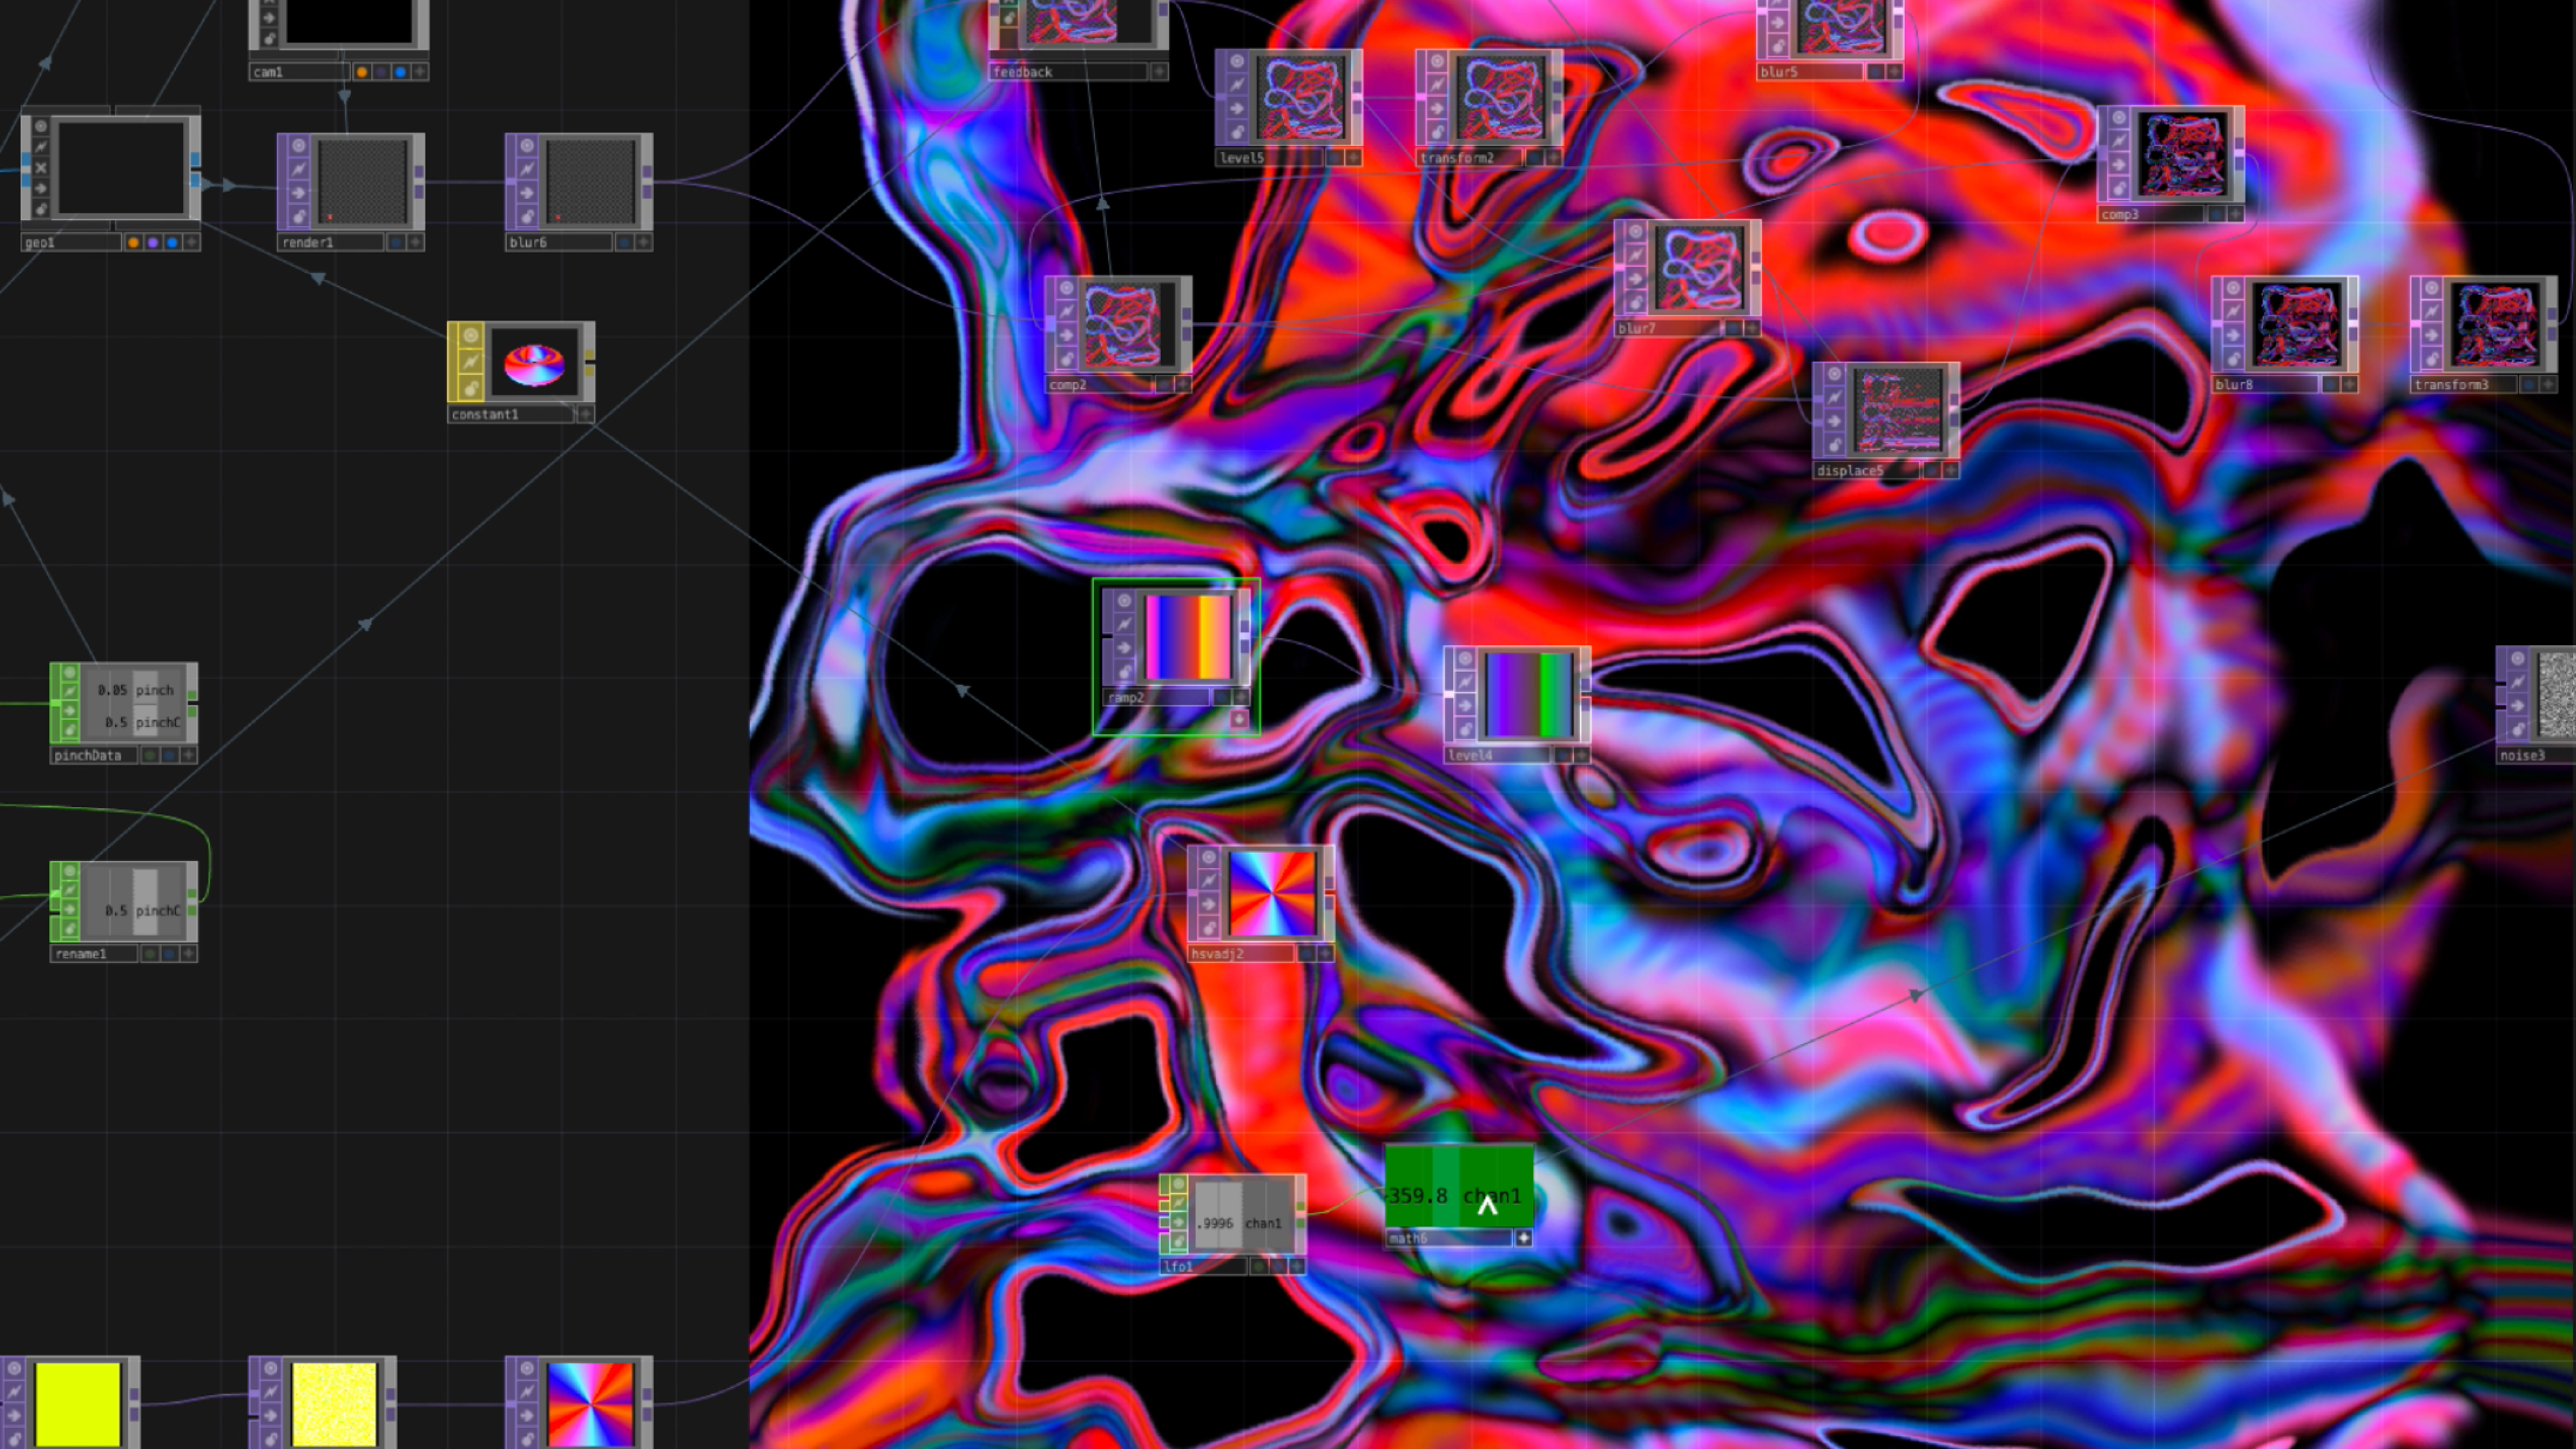Toggle Viewer Active flag on level4

coord(1465,658)
